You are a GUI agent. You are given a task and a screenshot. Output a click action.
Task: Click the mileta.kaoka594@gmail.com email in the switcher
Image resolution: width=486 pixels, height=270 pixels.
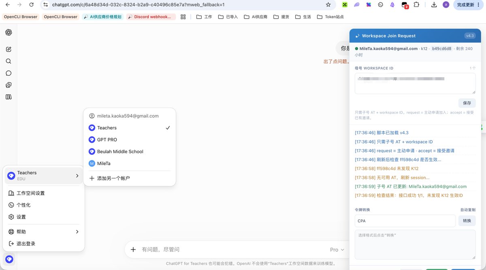coord(128,116)
